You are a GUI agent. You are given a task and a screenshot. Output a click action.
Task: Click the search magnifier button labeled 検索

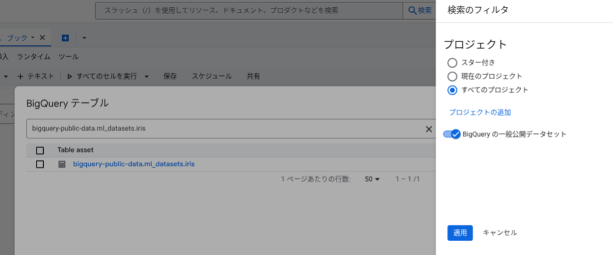pyautogui.click(x=420, y=11)
